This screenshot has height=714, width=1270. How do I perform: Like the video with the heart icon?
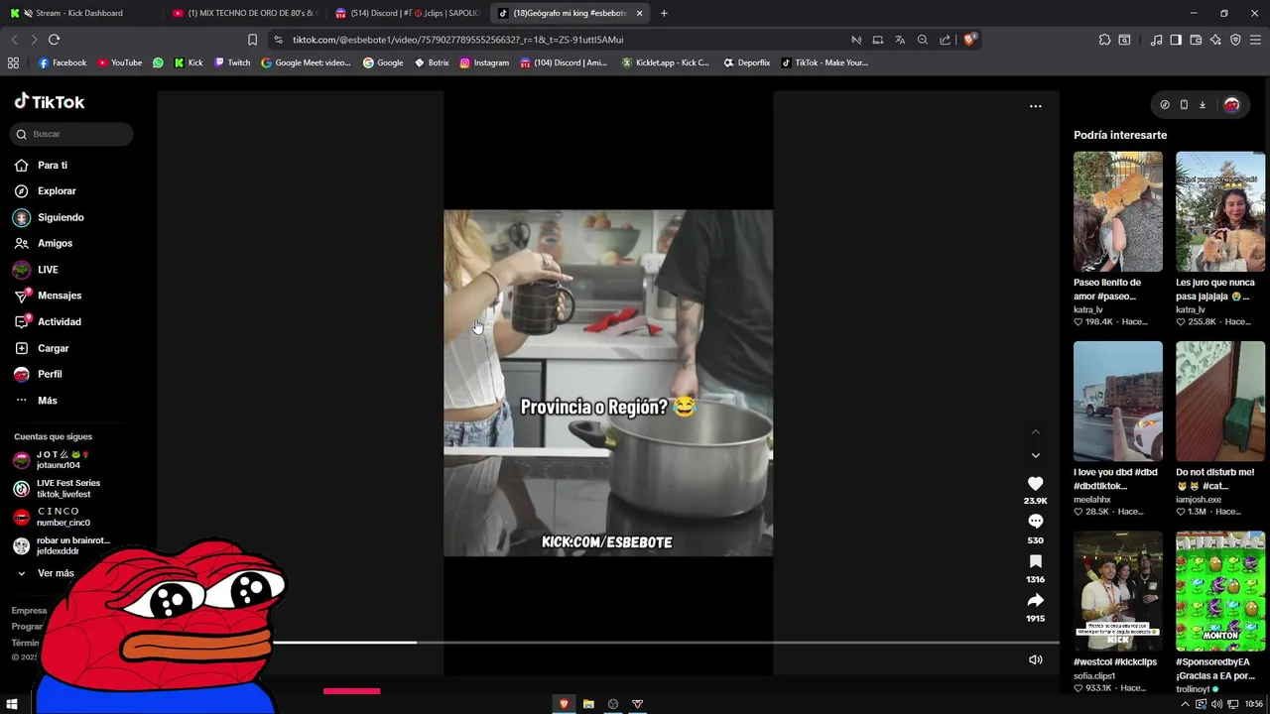pyautogui.click(x=1035, y=483)
